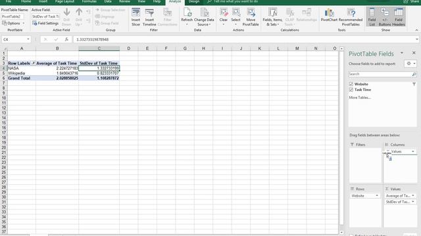The height and width of the screenshot is (236, 421).
Task: Switch to the Data tab
Action: (x=108, y=1)
